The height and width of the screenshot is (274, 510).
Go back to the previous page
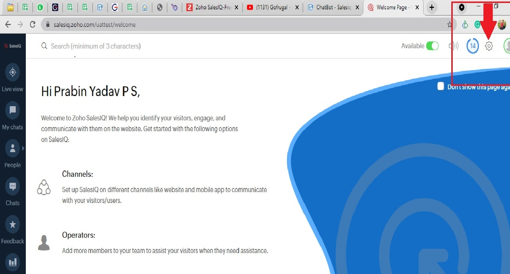point(8,25)
